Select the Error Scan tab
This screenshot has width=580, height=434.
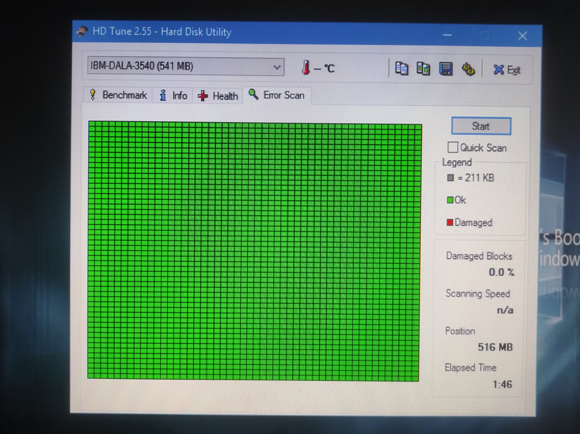[277, 95]
